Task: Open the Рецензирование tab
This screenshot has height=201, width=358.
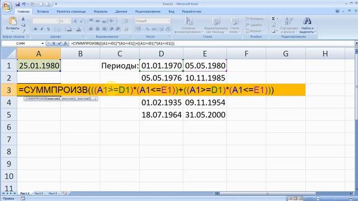Action: tap(148, 11)
